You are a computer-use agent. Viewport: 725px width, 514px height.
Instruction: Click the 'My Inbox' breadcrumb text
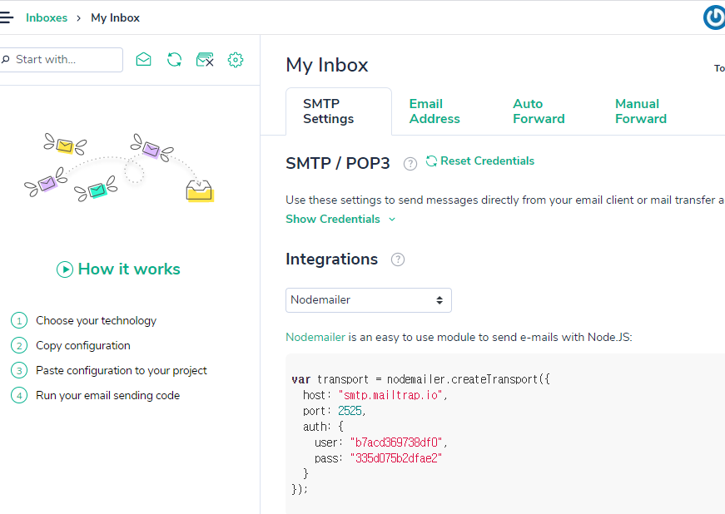pos(115,17)
